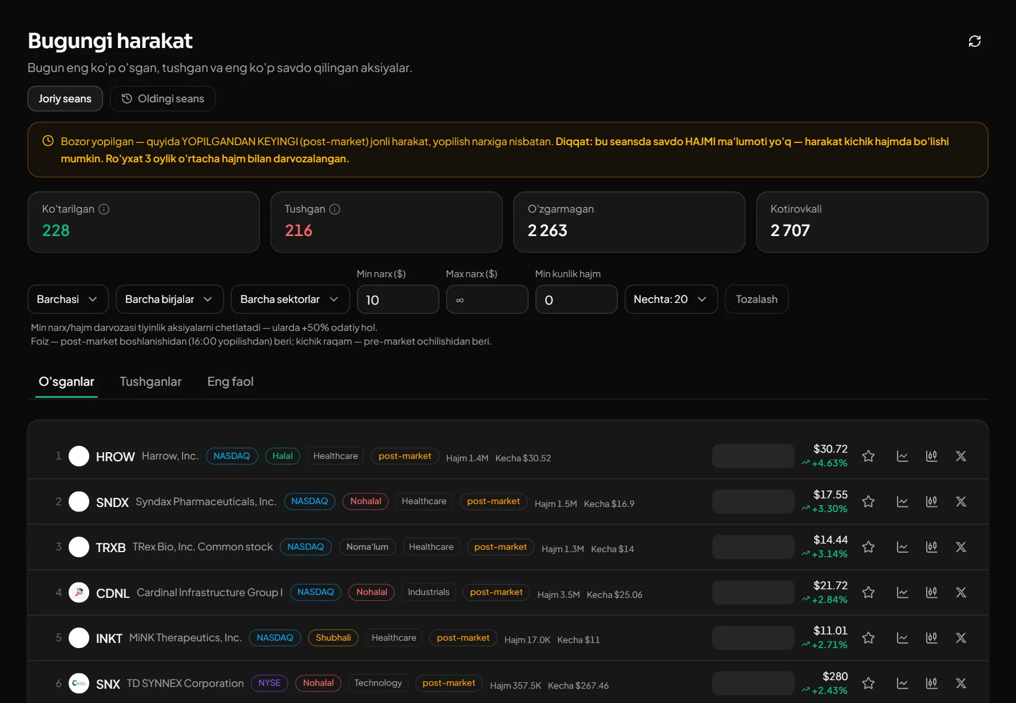Click the NYSE badge on SNX row
Viewport: 1016px width, 703px height.
pos(269,683)
